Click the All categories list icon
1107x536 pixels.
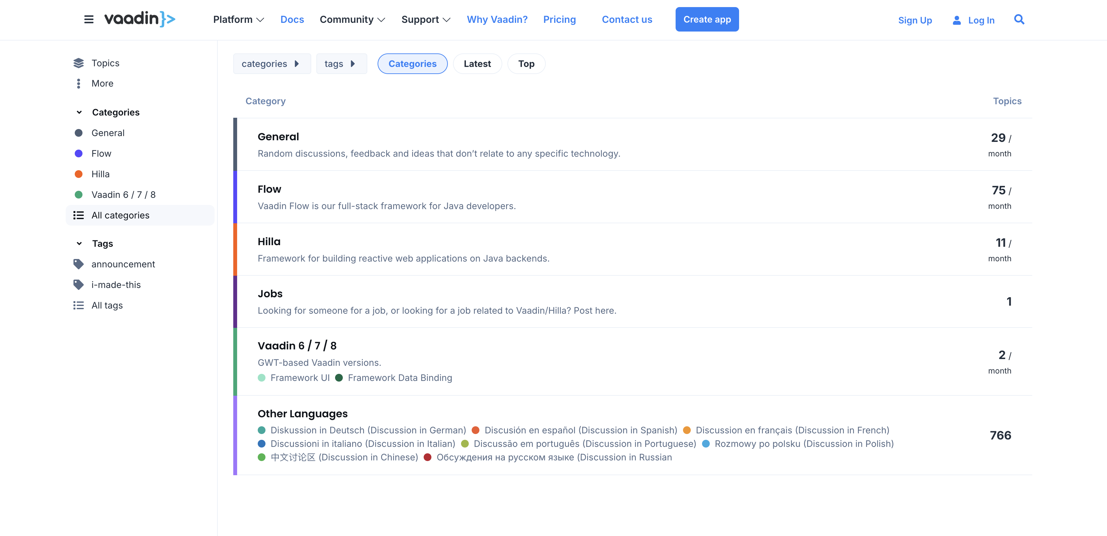click(79, 216)
